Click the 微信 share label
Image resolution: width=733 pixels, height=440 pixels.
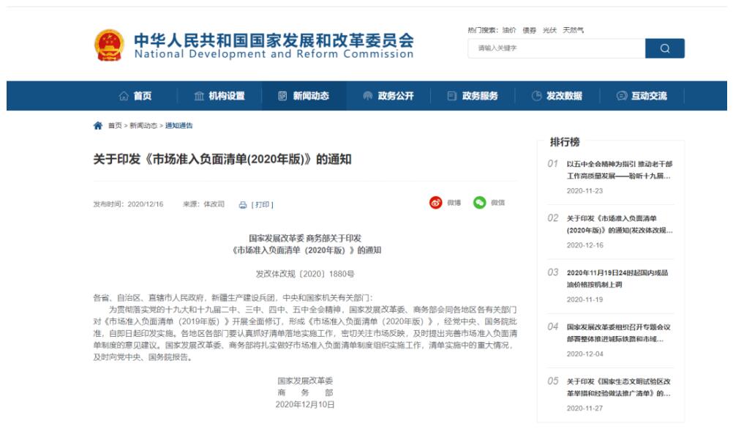click(x=497, y=203)
